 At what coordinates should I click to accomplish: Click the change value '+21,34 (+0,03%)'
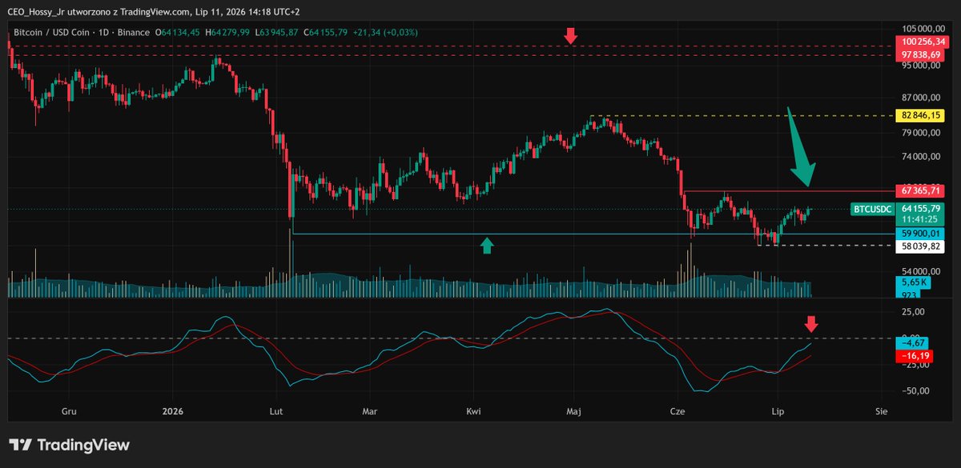[384, 32]
